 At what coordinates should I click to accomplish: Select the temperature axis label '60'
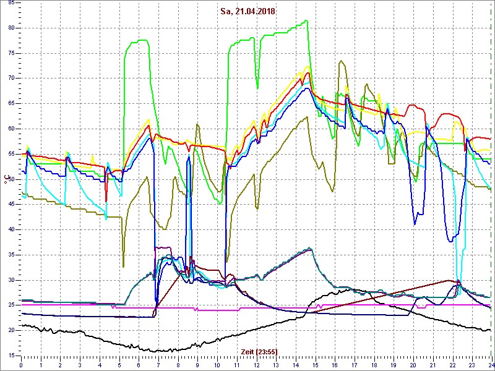(10, 129)
